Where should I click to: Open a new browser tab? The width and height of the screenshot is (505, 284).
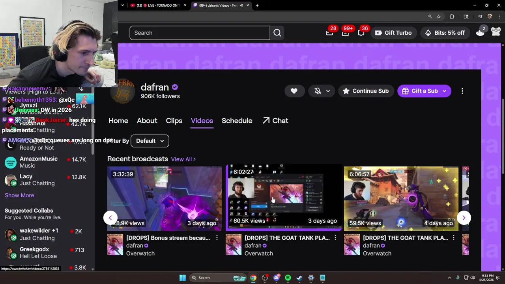pos(257,6)
